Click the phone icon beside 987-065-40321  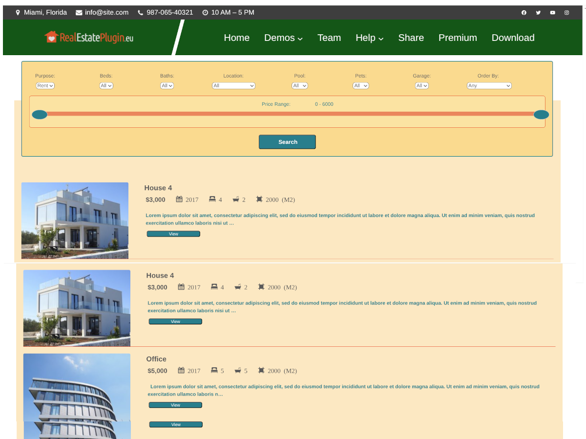pyautogui.click(x=140, y=12)
